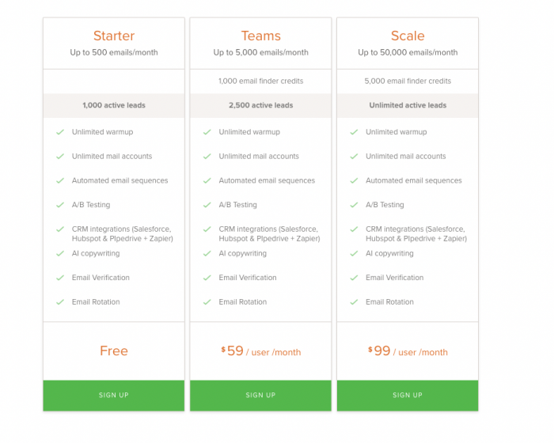Click checkmark beside Teams CRM integrations
The image size is (554, 443).
tap(207, 229)
